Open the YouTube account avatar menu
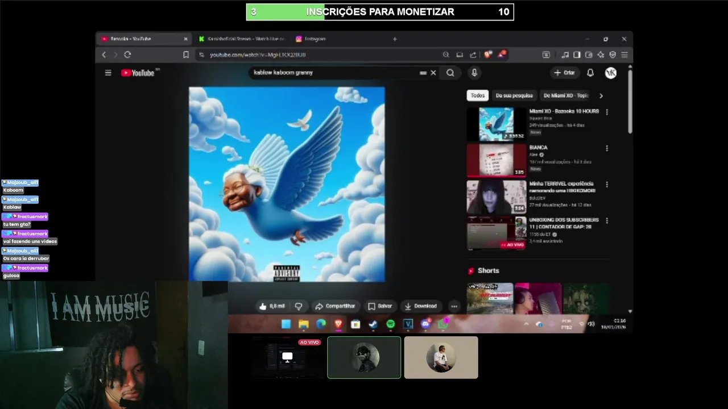 pyautogui.click(x=611, y=73)
